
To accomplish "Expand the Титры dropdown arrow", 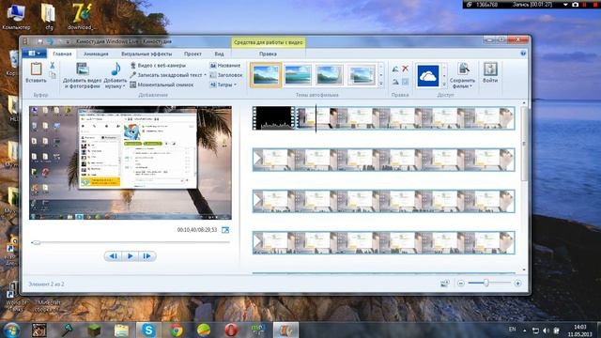I will [x=235, y=84].
